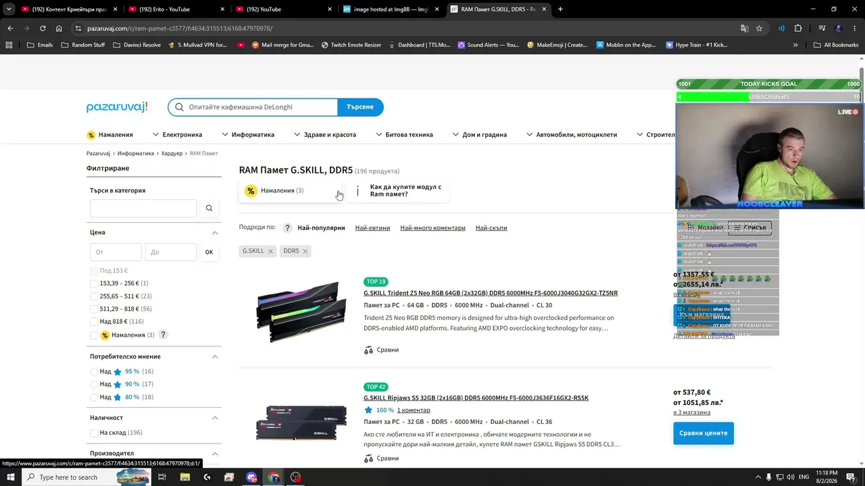This screenshot has height=486, width=865.
Task: Tick the 255,65 – 511 € price checkbox
Action: click(x=94, y=296)
